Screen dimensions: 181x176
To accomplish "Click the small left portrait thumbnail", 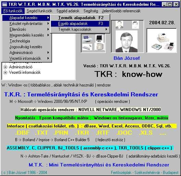I will [119, 25].
